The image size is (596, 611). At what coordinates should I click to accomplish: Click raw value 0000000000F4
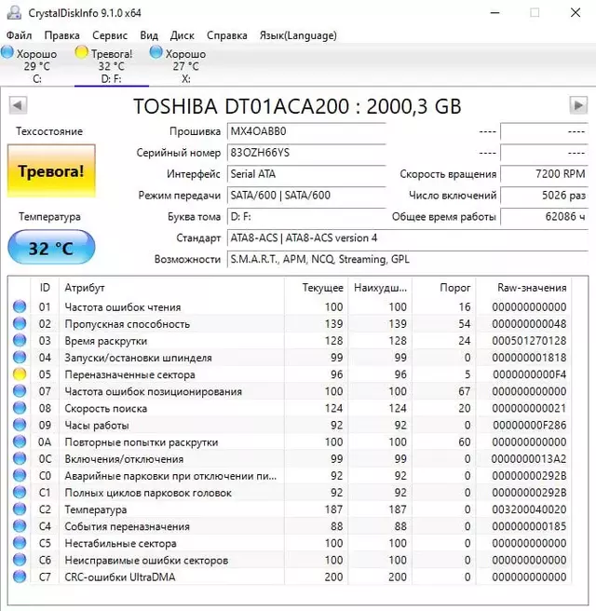(529, 374)
